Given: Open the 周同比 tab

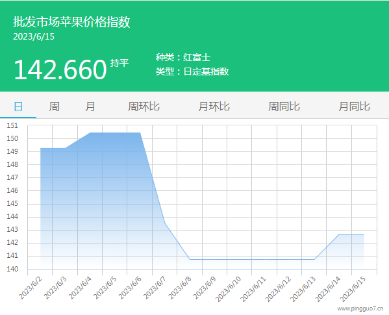Looking at the screenshot, I should [284, 107].
